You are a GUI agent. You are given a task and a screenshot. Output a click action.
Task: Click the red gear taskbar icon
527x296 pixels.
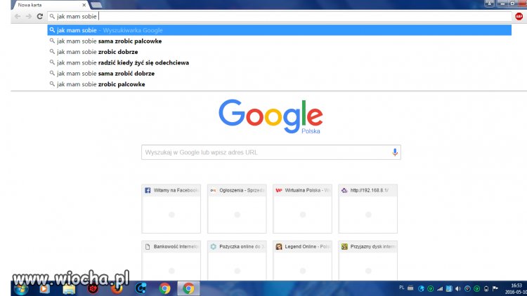[x=93, y=288]
